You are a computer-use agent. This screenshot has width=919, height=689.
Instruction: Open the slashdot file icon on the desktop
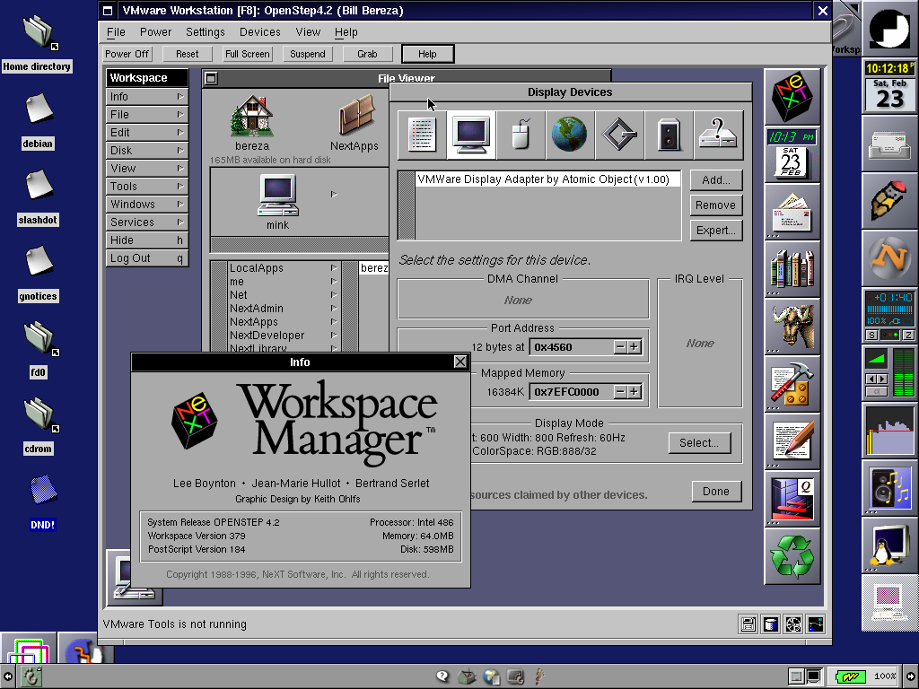[x=38, y=186]
